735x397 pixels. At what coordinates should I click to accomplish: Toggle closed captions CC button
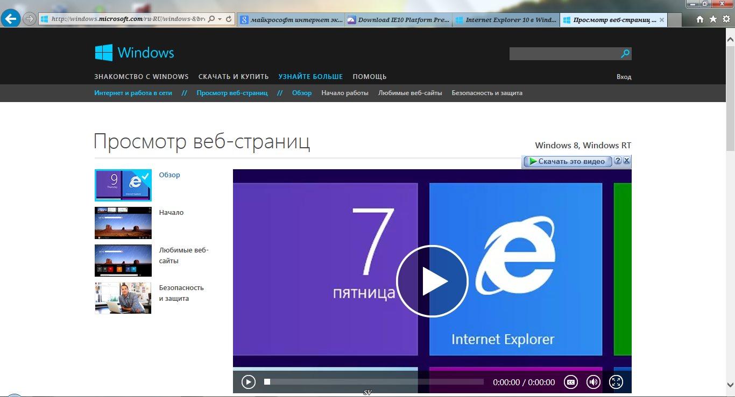pos(570,382)
